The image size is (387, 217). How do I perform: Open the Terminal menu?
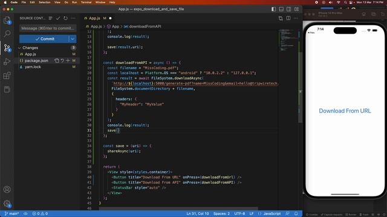point(86,2)
